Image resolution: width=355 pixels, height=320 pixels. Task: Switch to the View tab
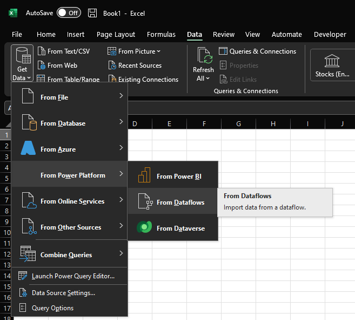pyautogui.click(x=252, y=34)
